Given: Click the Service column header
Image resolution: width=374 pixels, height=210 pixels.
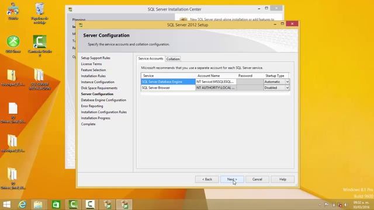Looking at the screenshot, I should coord(168,76).
